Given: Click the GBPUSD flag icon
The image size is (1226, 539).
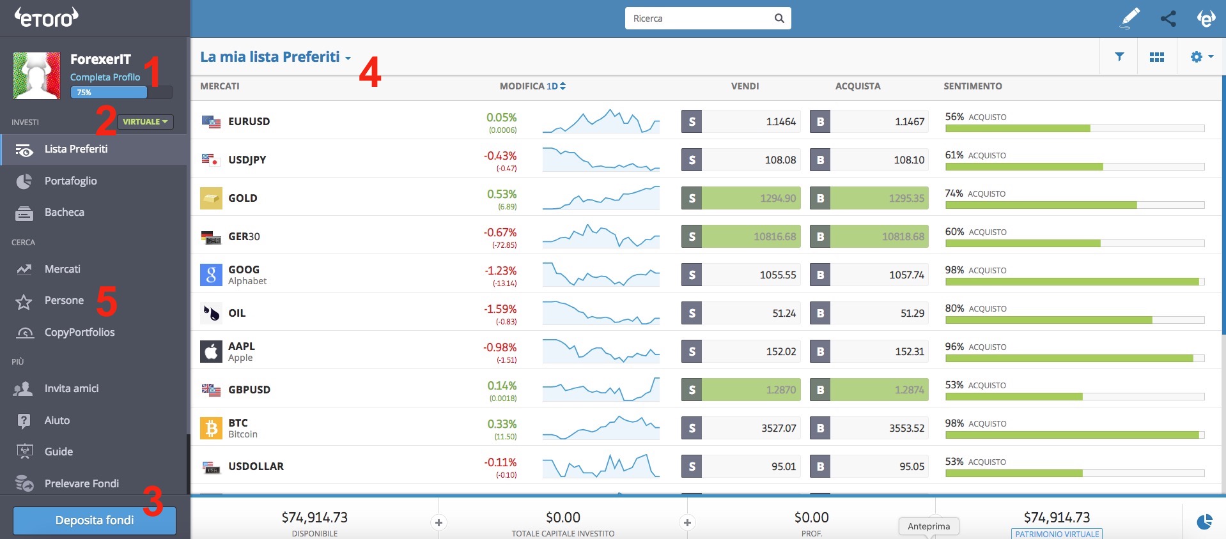Looking at the screenshot, I should (x=211, y=390).
